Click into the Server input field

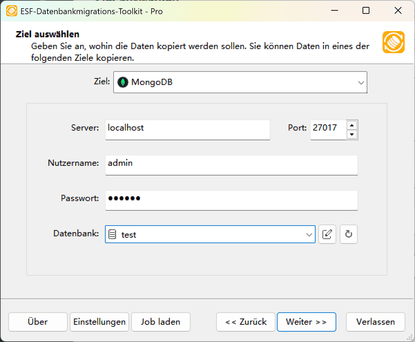(x=187, y=130)
